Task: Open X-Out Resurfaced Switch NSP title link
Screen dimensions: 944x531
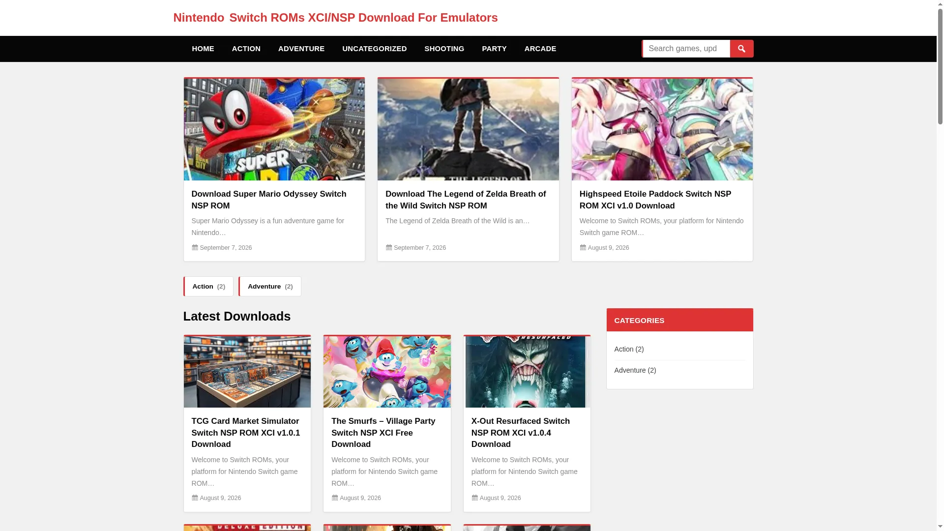Action: [x=521, y=433]
